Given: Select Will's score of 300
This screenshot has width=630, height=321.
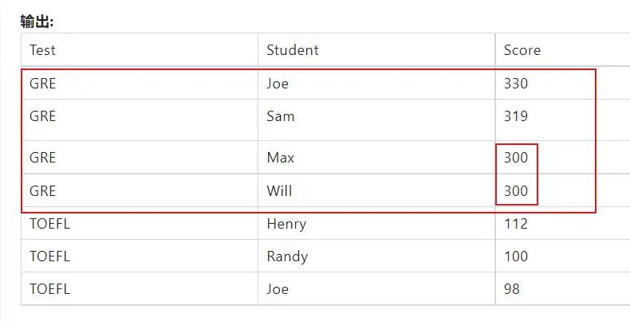Looking at the screenshot, I should [516, 191].
